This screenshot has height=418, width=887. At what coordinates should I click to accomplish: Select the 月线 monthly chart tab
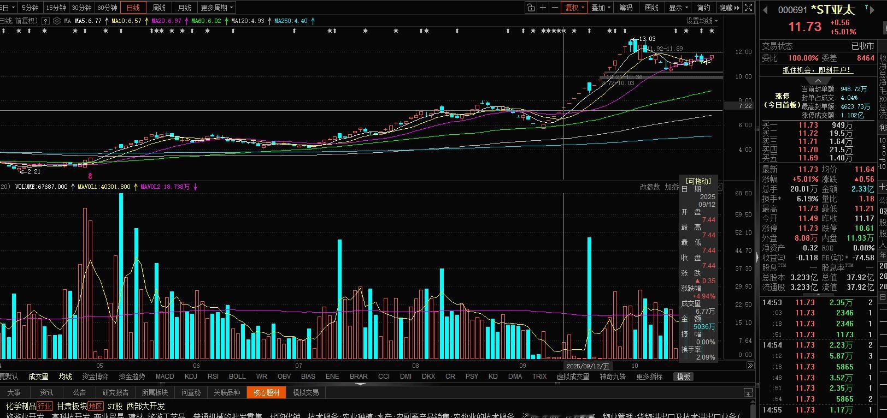185,8
